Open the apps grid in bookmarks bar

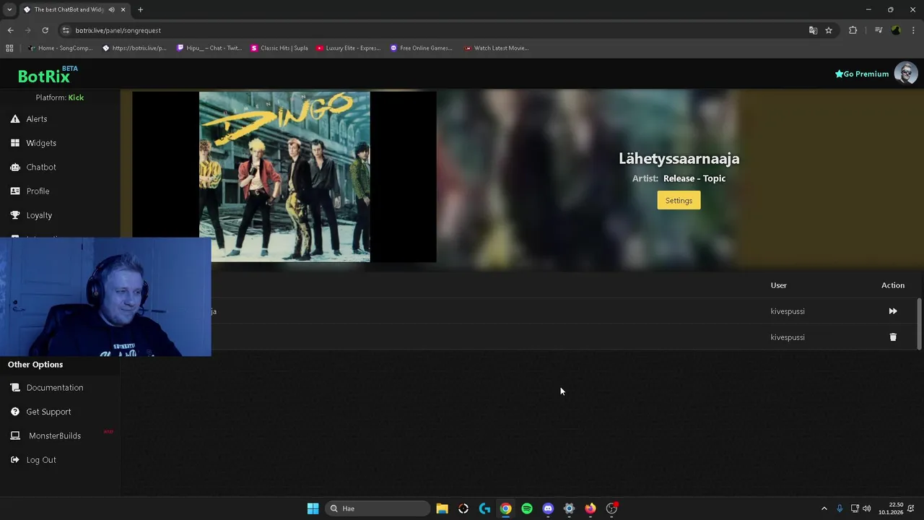[9, 48]
